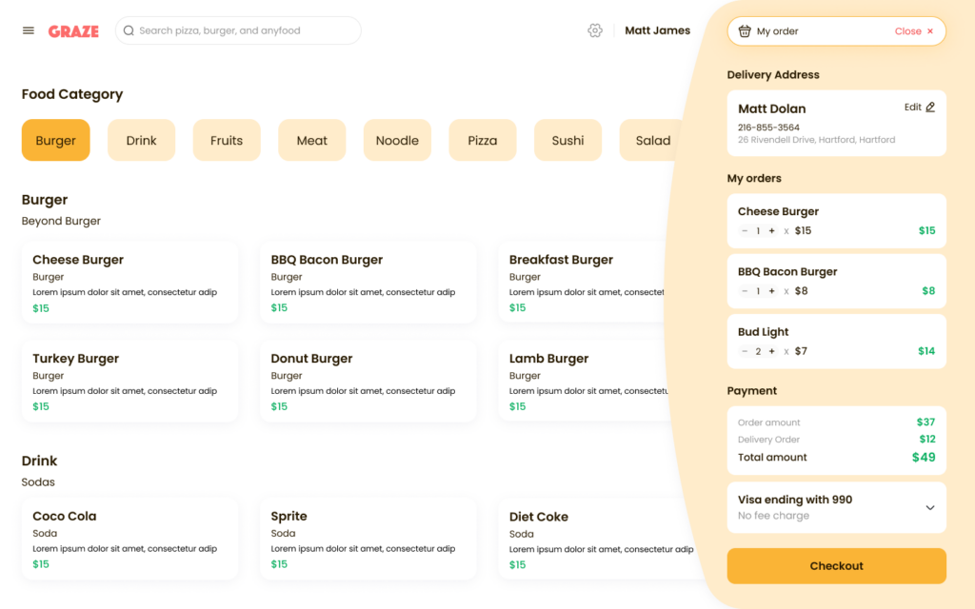Increase Cheese Burger quantity with plus icon

(769, 229)
